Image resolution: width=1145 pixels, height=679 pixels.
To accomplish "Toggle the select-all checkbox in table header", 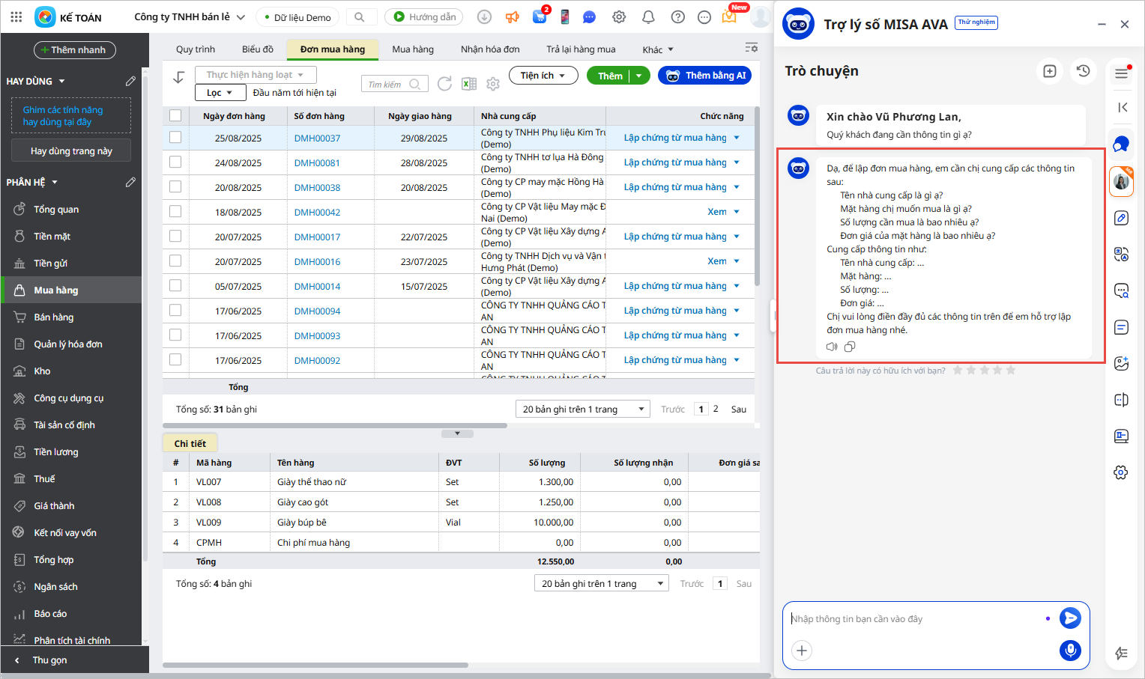I will pos(175,115).
